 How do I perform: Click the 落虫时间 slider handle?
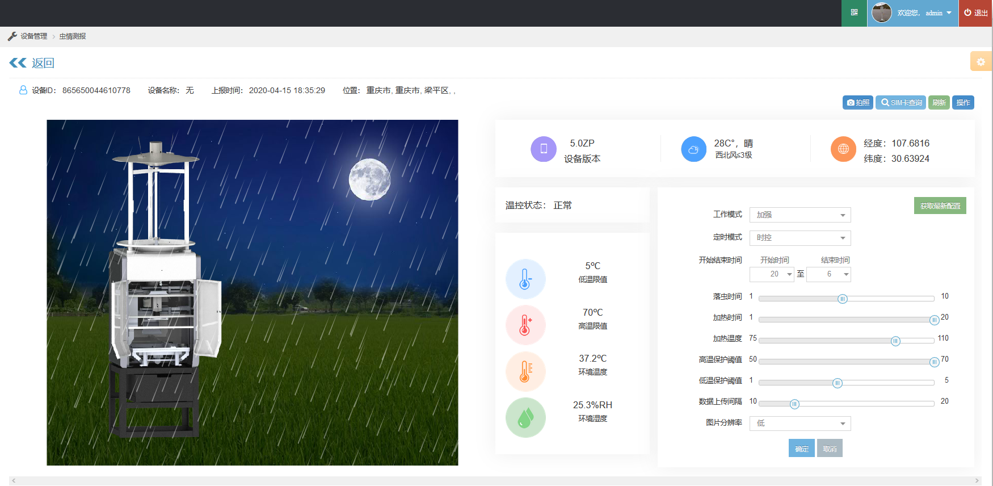point(842,299)
